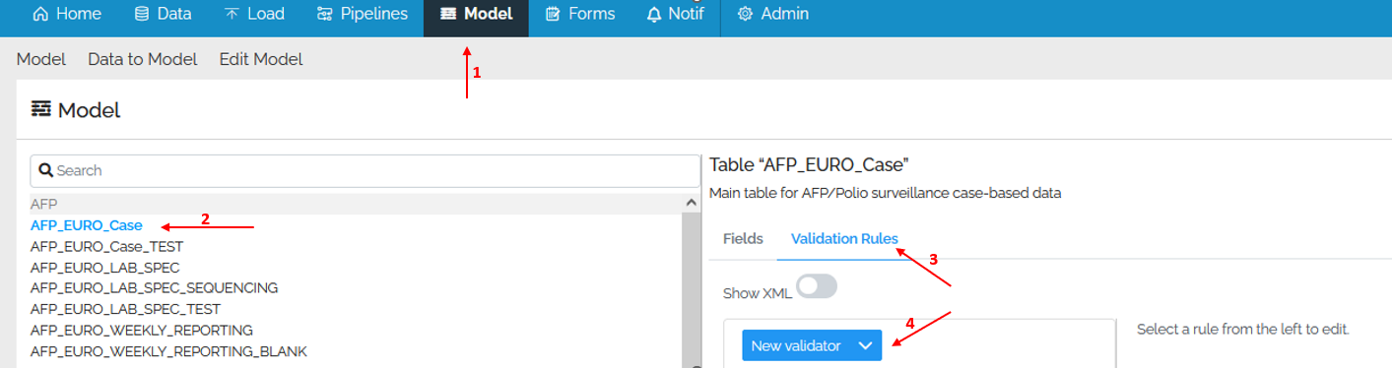This screenshot has height=368, width=1392.
Task: Click the Model submenu link
Action: (41, 59)
